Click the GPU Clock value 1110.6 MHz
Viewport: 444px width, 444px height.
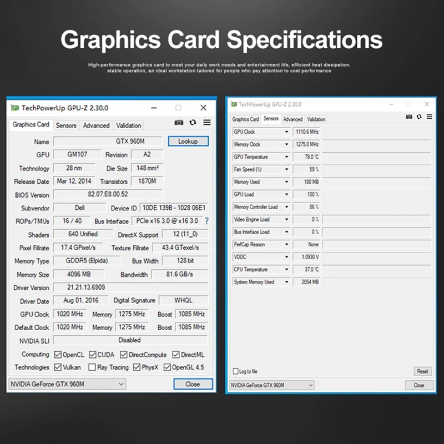[306, 132]
